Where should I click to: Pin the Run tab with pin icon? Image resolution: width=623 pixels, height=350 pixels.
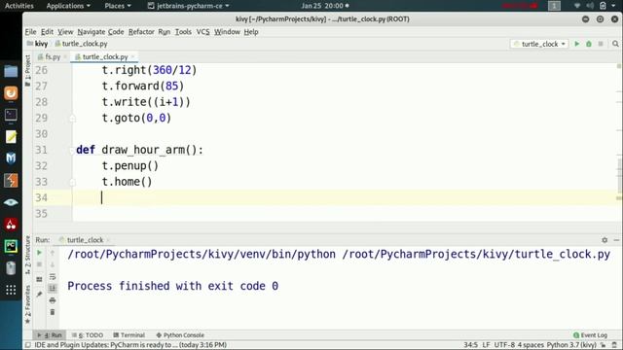point(39,294)
